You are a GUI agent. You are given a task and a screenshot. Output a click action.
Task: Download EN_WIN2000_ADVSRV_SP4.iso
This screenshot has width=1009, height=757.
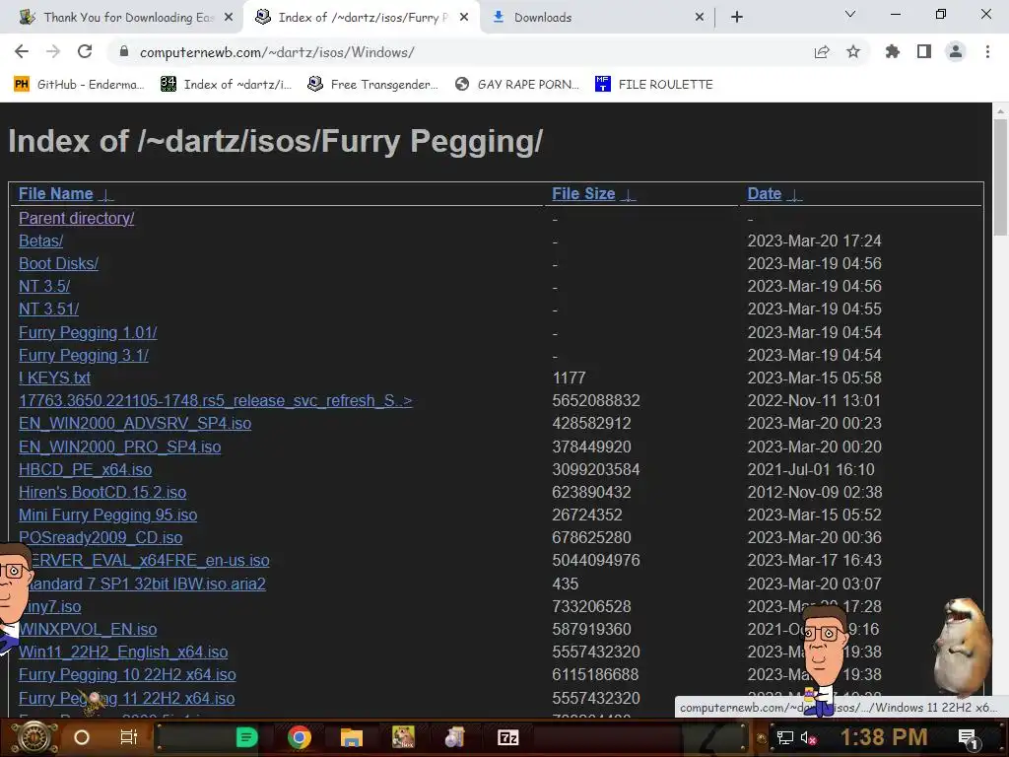click(x=134, y=423)
